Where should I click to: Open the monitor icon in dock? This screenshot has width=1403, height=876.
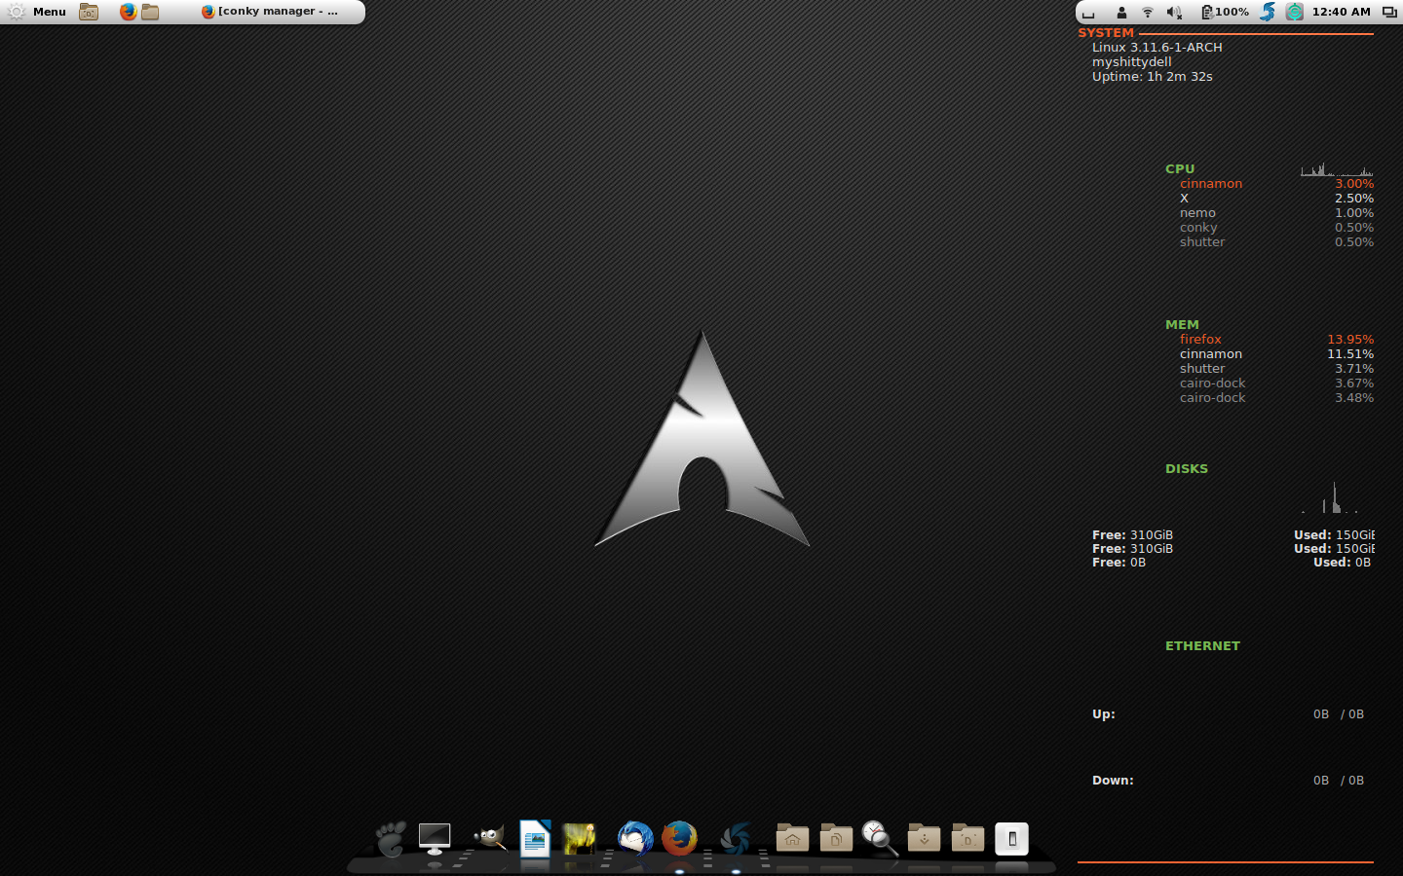pos(435,838)
